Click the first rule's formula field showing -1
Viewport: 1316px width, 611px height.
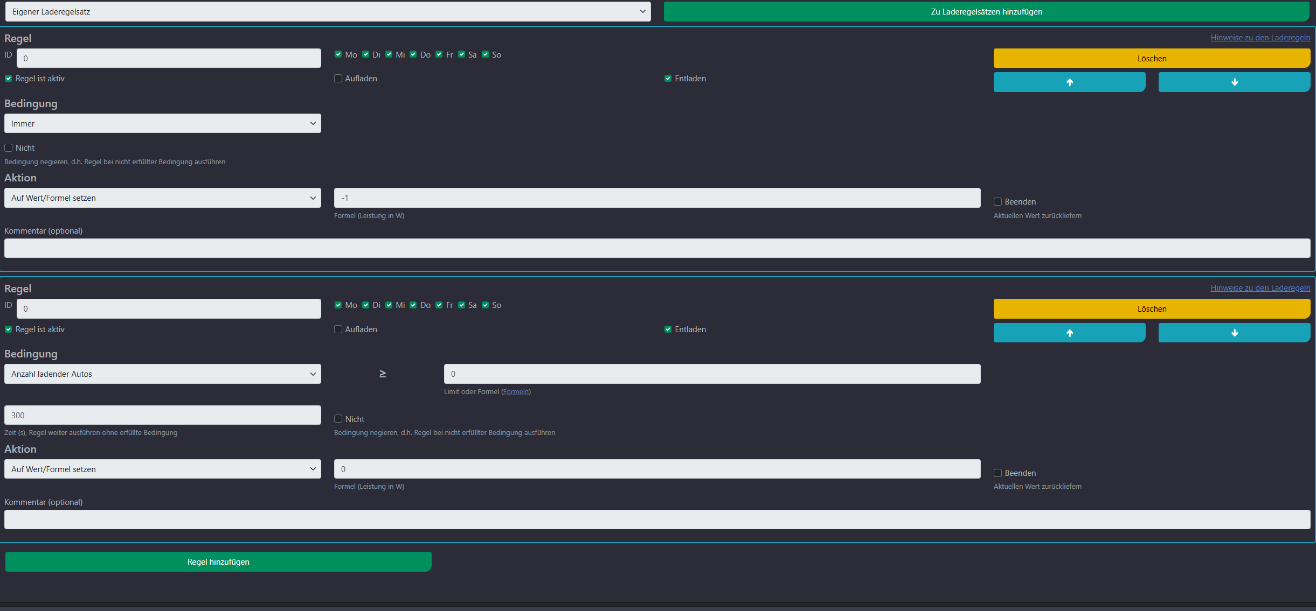657,198
